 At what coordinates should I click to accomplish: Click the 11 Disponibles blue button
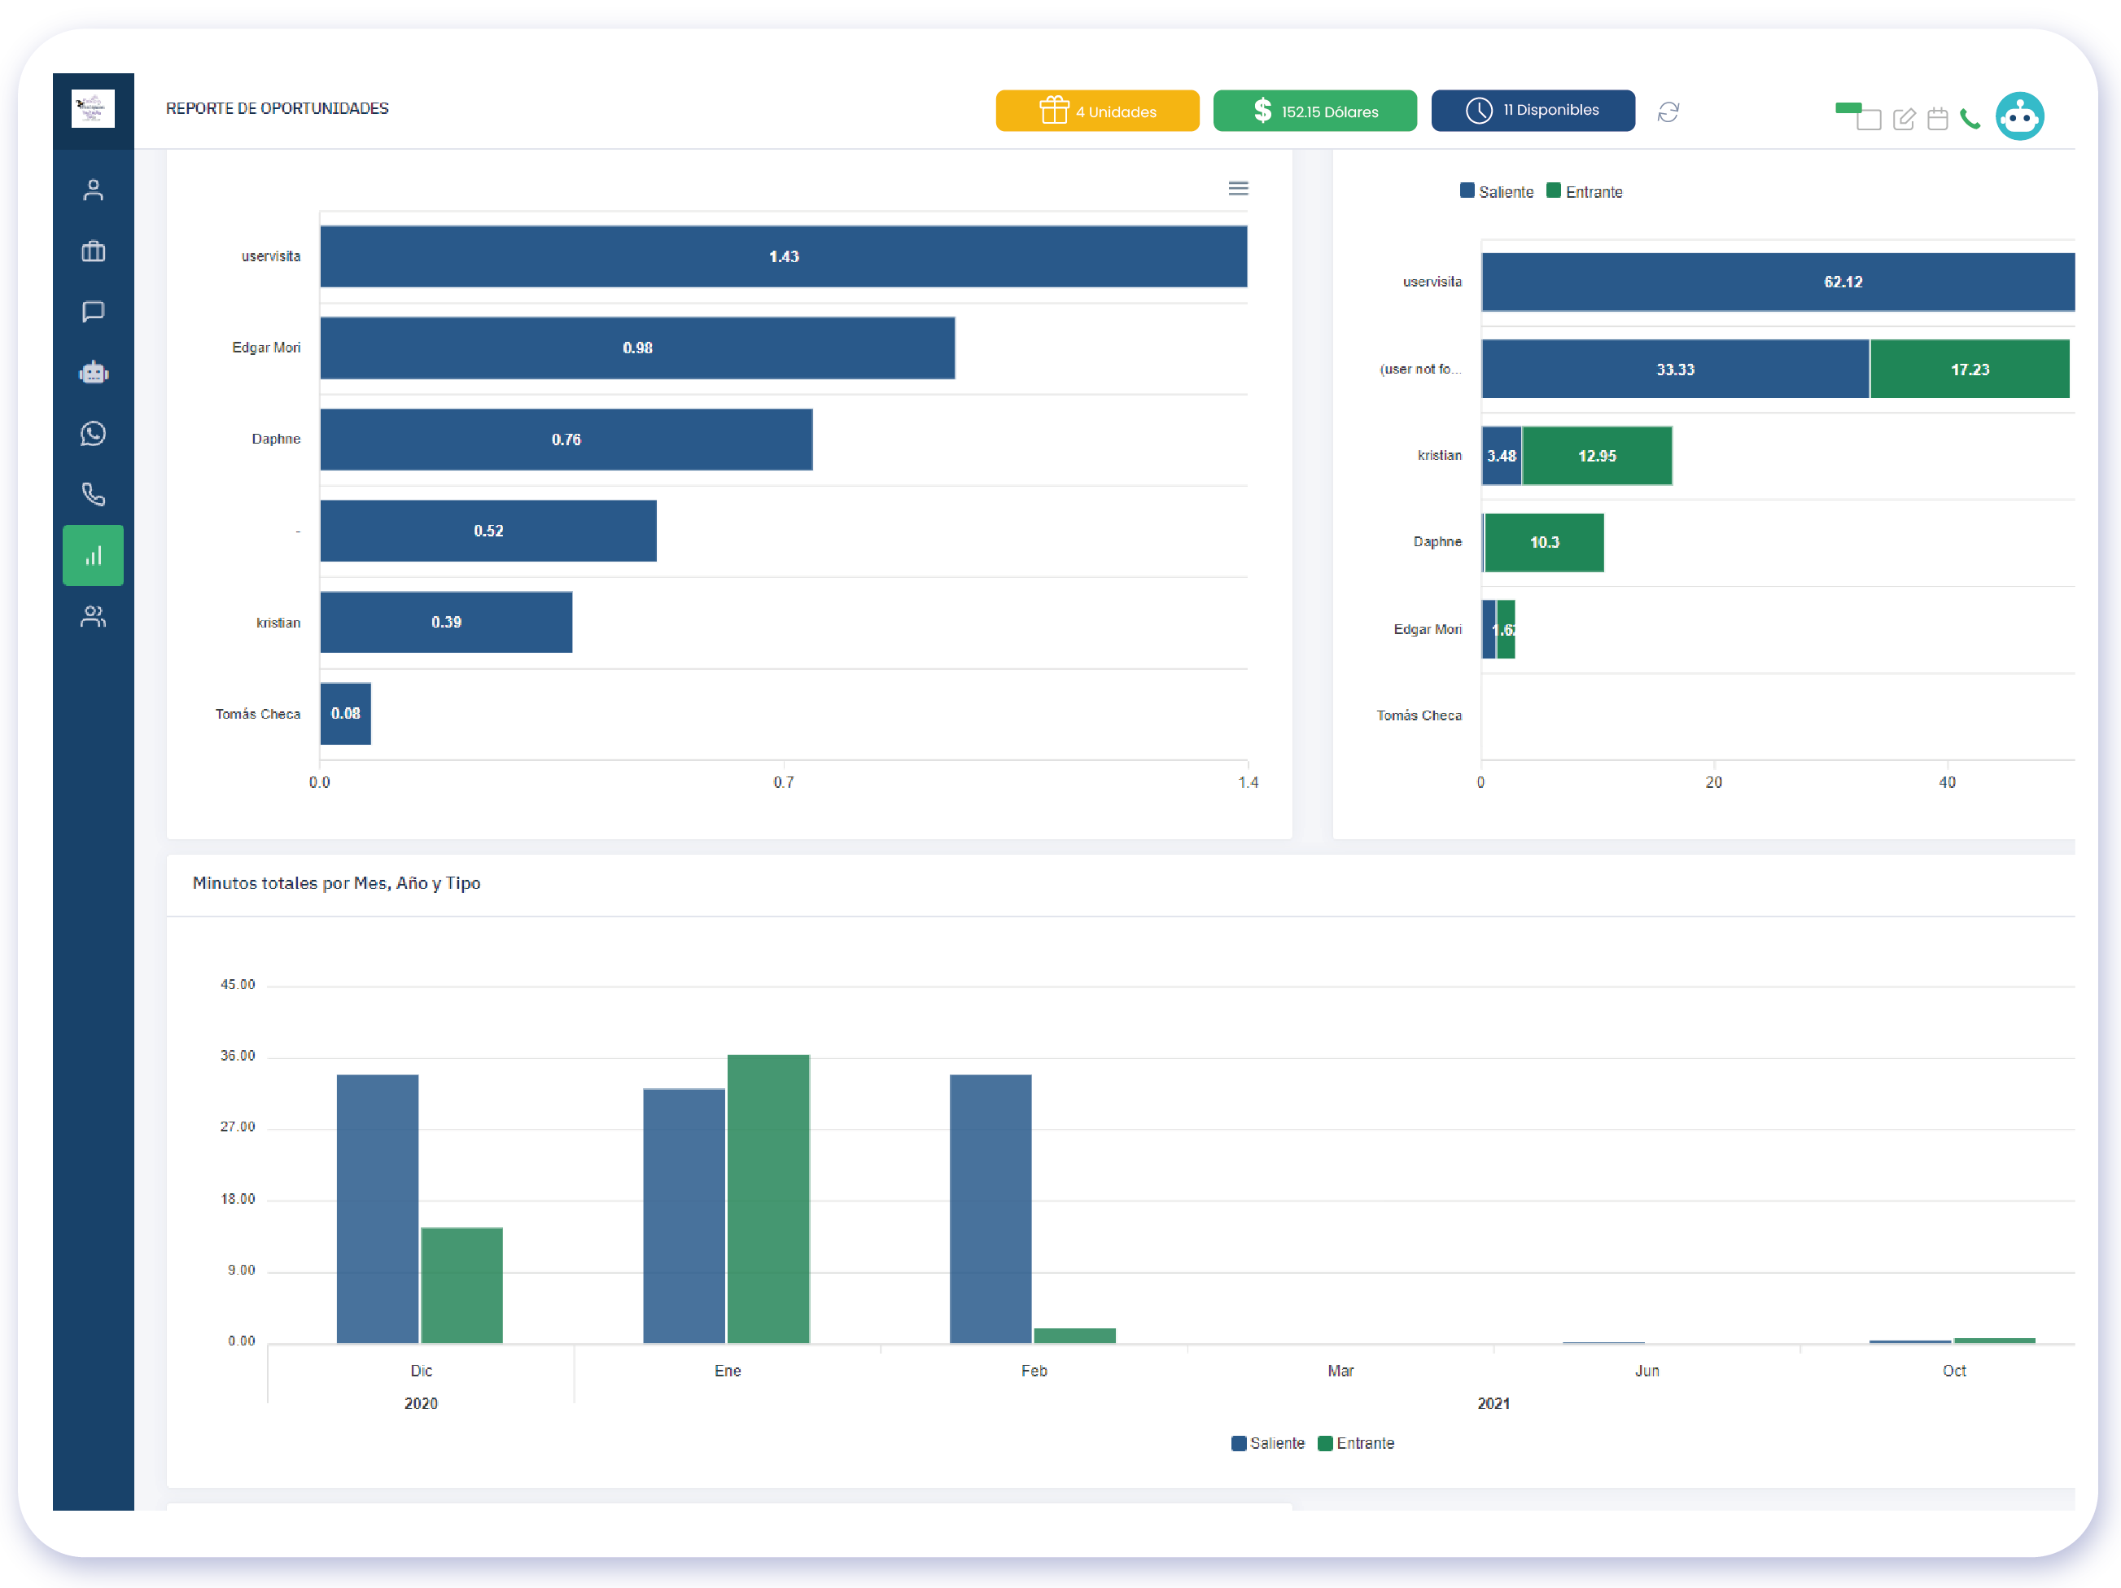(1533, 110)
